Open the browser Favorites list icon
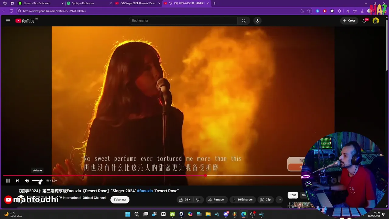 [x=355, y=11]
